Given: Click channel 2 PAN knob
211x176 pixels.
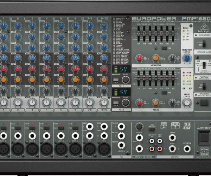Looking at the screenshot, I should click(18, 90).
